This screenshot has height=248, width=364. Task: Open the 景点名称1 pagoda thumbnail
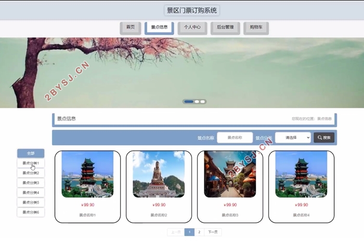click(87, 174)
